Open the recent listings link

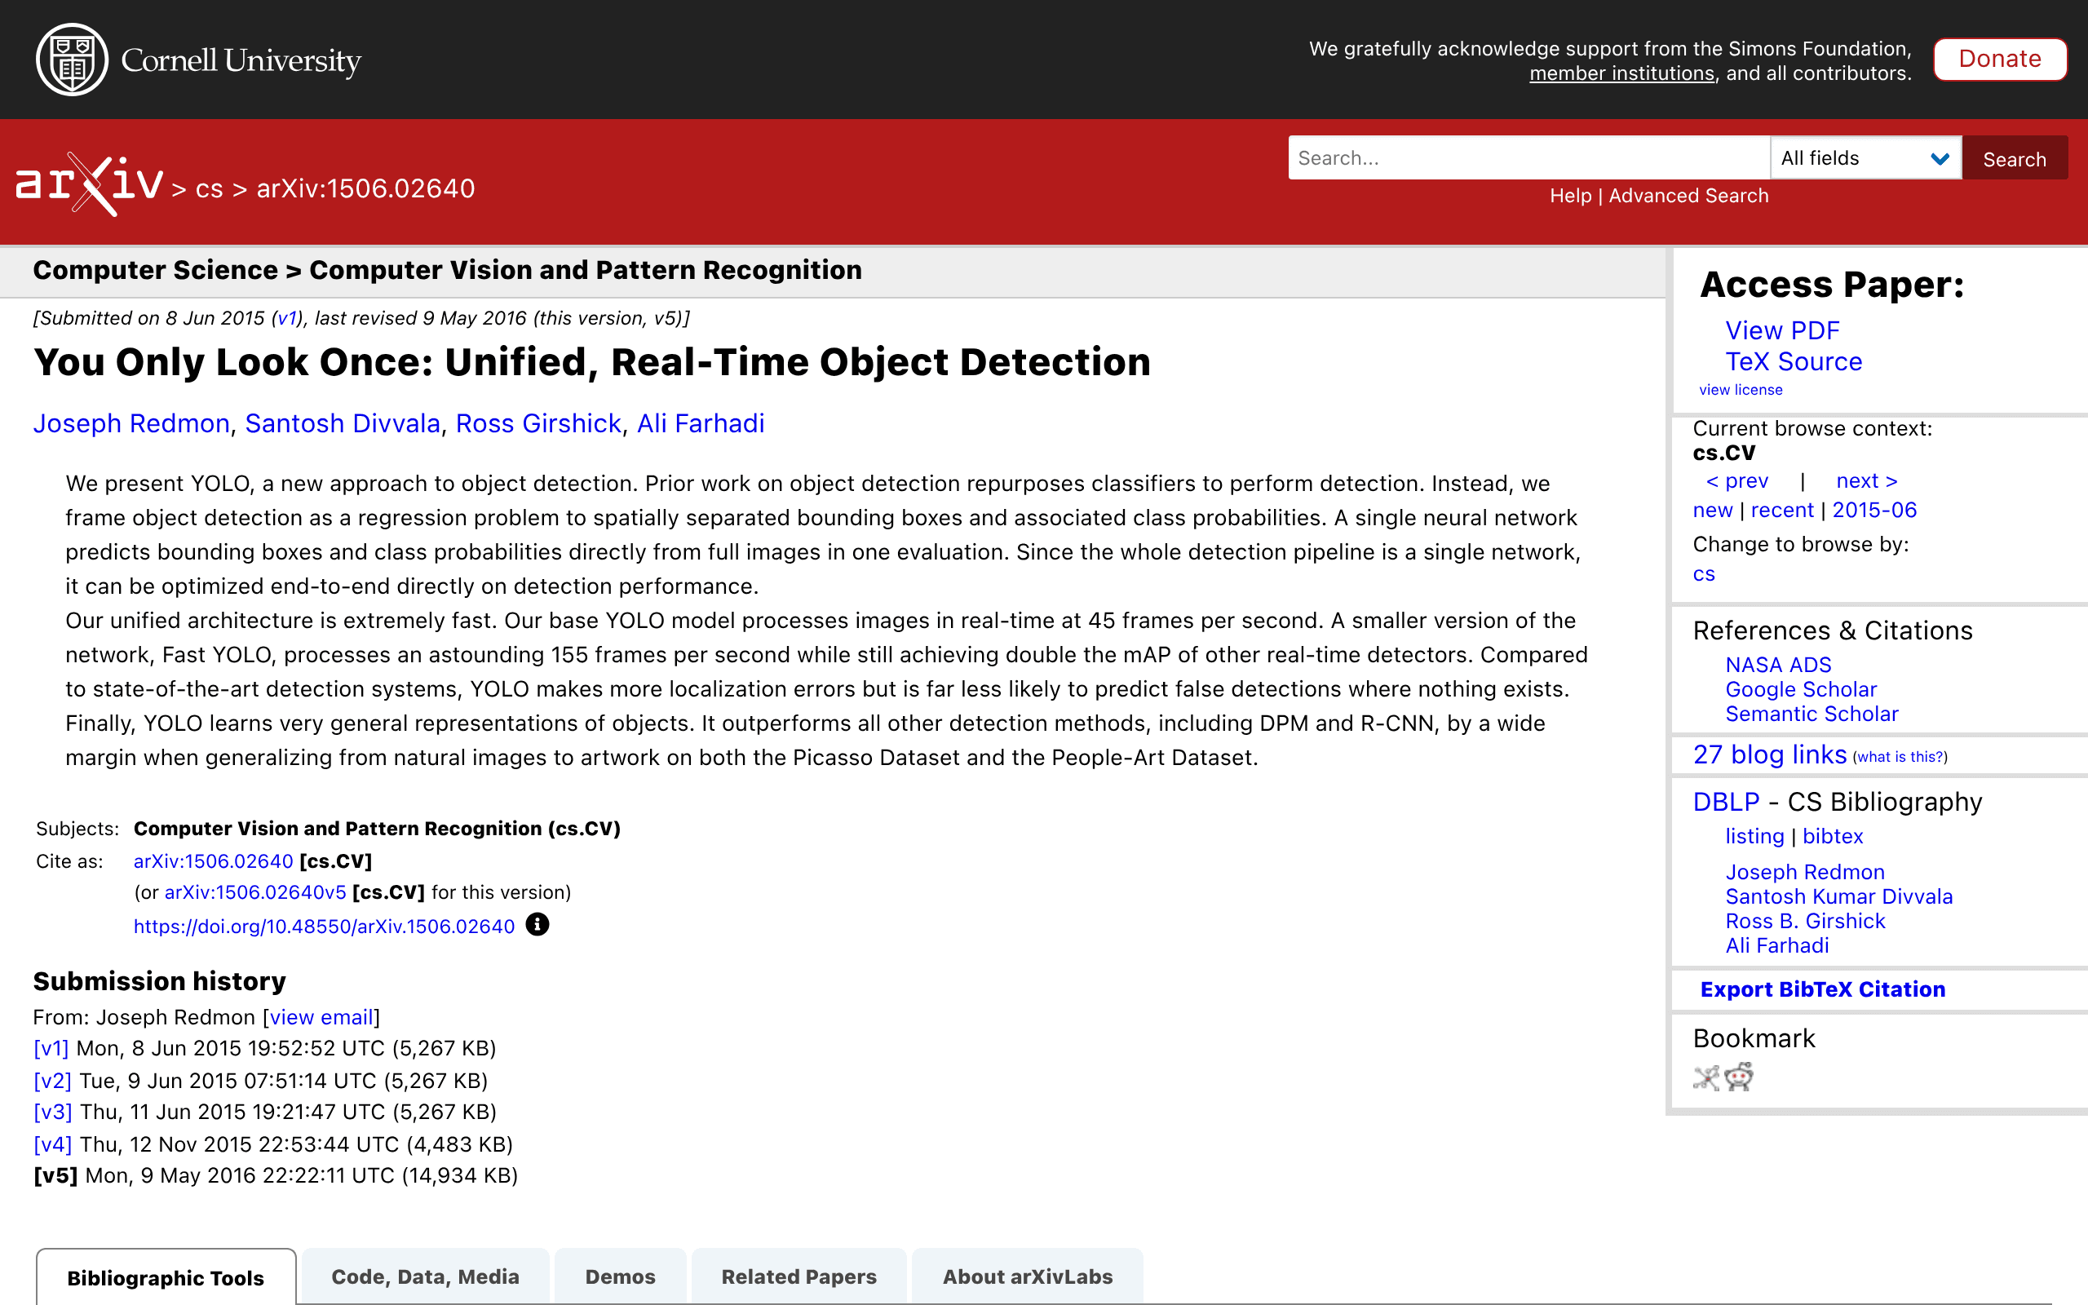[1781, 510]
